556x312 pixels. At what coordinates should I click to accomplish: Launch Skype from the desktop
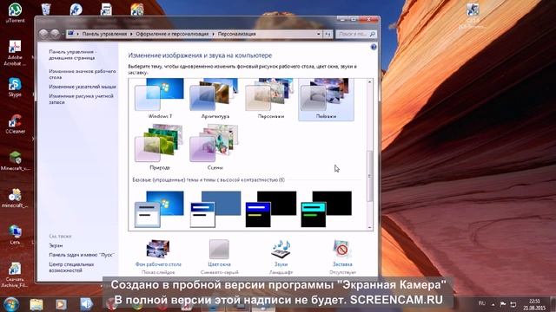(15, 87)
